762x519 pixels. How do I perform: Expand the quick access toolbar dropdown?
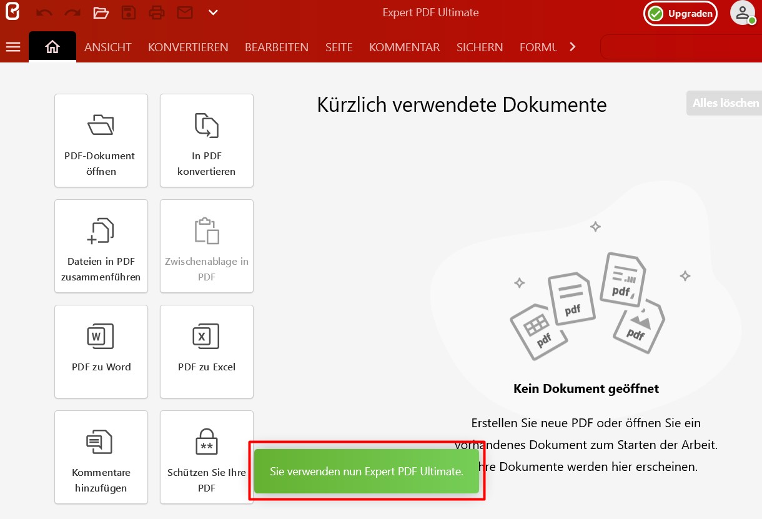(213, 12)
